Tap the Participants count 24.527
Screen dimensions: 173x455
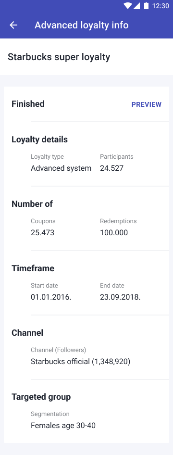[x=112, y=168]
